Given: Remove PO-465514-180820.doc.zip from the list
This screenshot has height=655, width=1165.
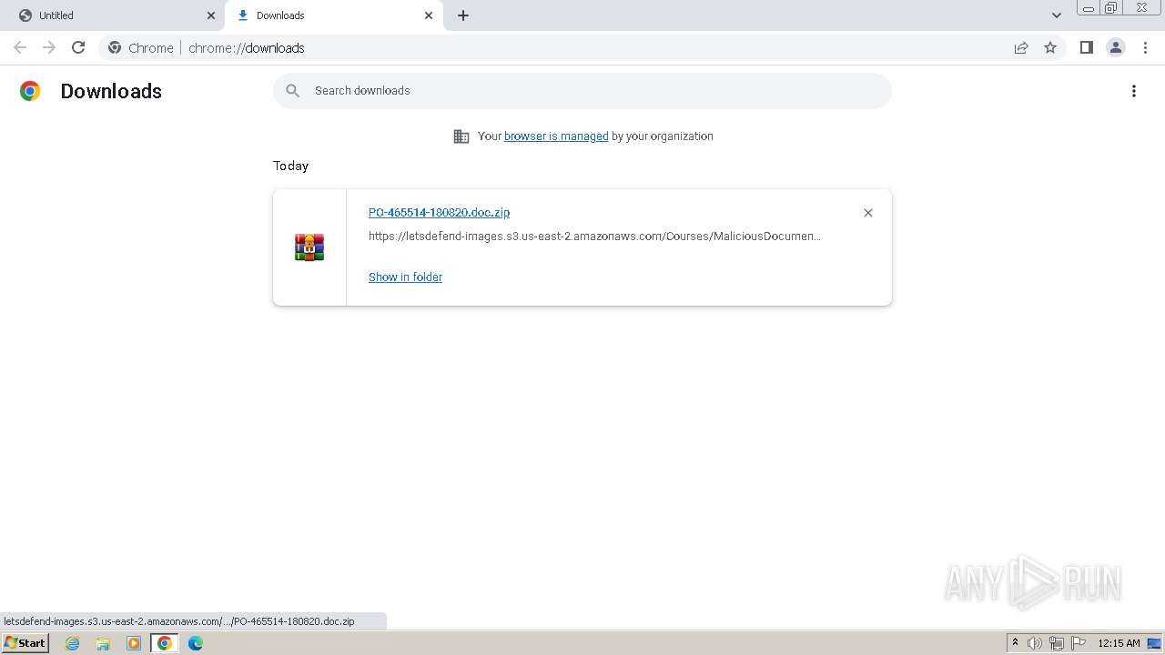Looking at the screenshot, I should point(867,213).
